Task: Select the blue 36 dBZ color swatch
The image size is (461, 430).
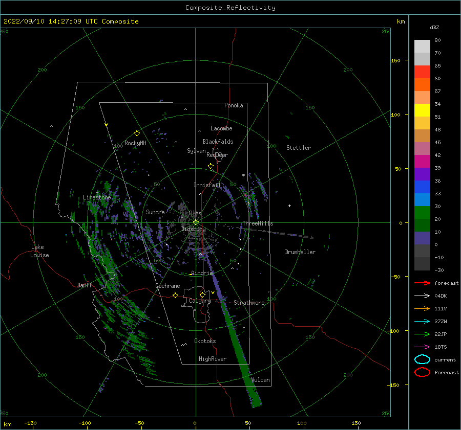Action: (422, 187)
